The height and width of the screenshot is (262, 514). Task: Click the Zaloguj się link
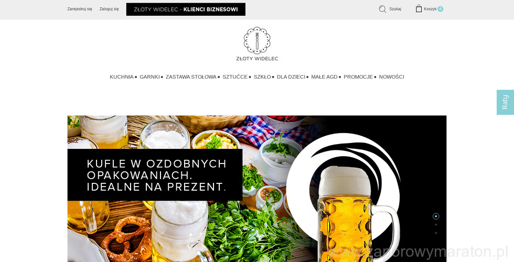[109, 9]
